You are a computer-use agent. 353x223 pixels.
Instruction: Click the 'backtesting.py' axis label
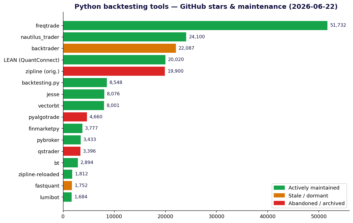[41, 83]
